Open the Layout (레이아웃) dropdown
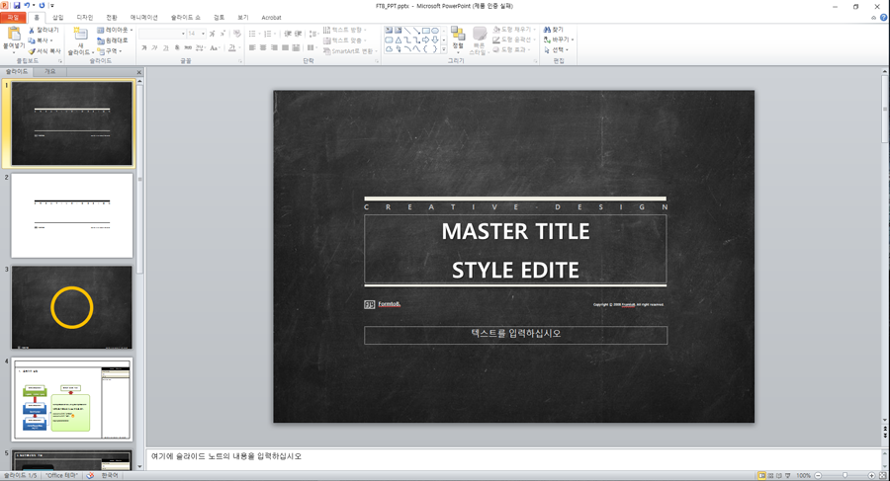 [117, 31]
